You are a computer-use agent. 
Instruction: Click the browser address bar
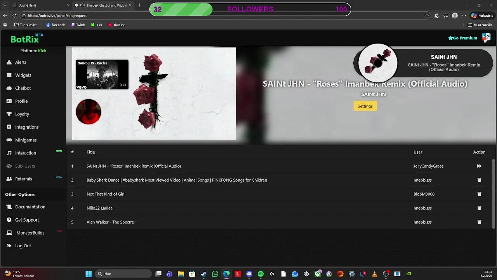click(221, 16)
